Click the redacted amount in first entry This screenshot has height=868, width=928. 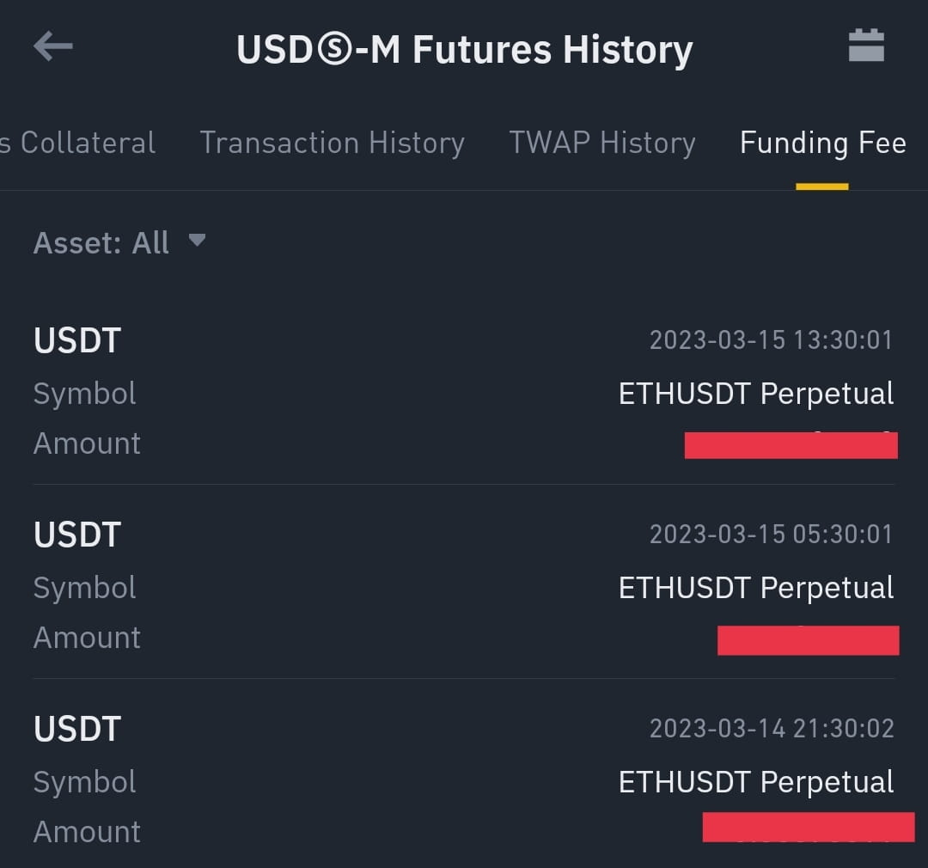pyautogui.click(x=791, y=445)
